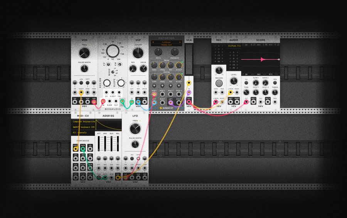Click the SCOPE IN 1 jack
Viewport: 347px width, 218px height.
(246, 102)
